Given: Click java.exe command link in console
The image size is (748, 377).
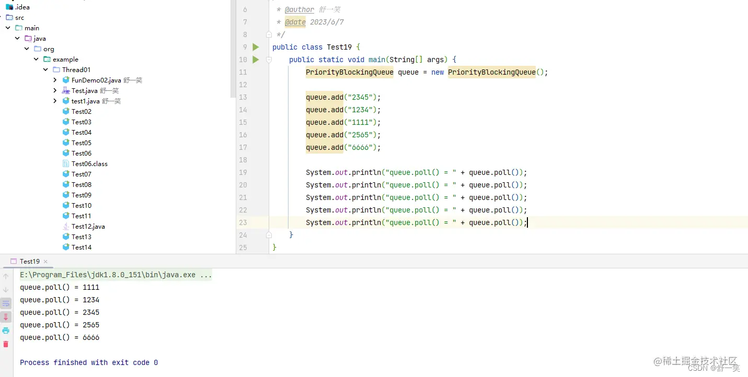Looking at the screenshot, I should 116,275.
